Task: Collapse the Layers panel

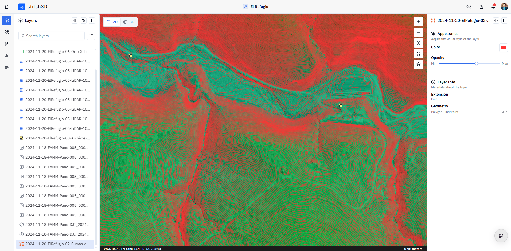Action: (92, 21)
